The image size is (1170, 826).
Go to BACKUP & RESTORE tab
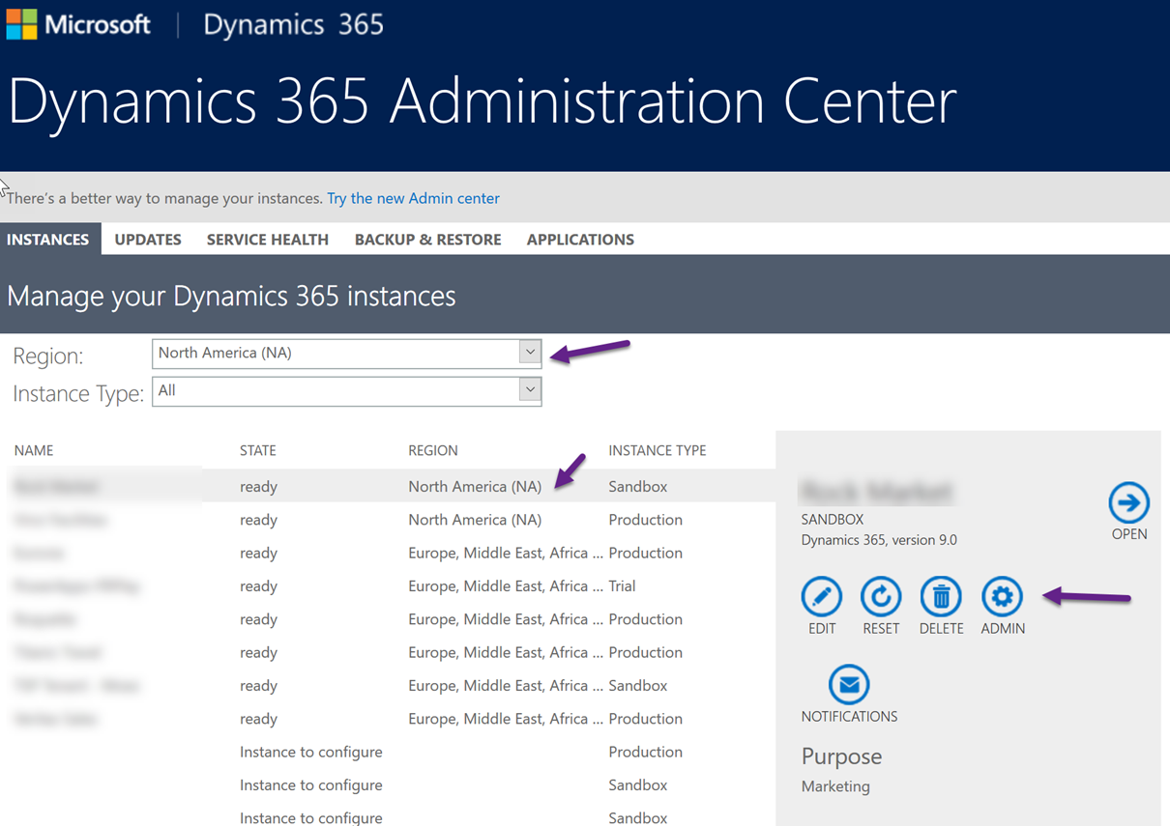(x=427, y=239)
